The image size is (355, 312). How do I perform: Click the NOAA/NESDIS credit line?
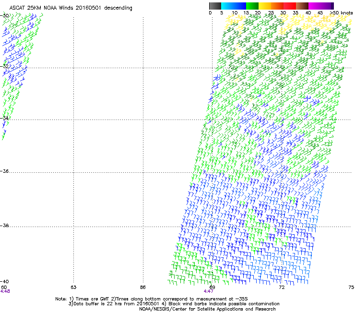207,309
